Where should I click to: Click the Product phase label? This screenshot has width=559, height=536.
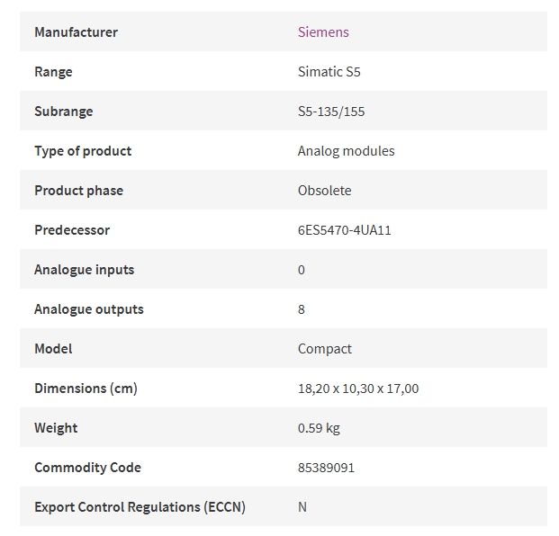pos(79,191)
